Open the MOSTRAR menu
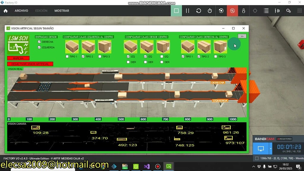The image size is (304, 171). coord(62,11)
